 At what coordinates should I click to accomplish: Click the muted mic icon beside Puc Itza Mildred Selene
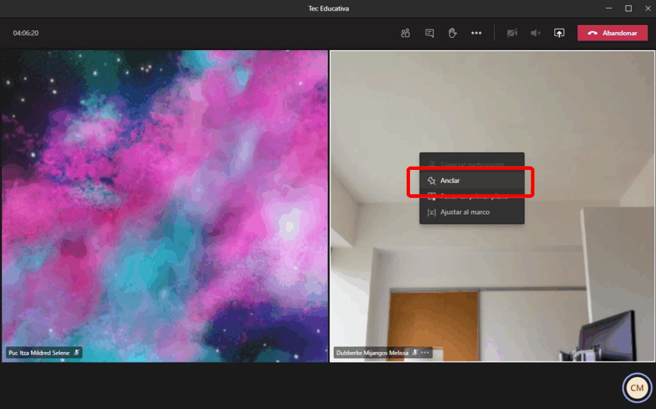pos(76,353)
